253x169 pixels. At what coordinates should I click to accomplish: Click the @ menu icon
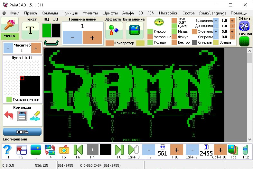4,13
